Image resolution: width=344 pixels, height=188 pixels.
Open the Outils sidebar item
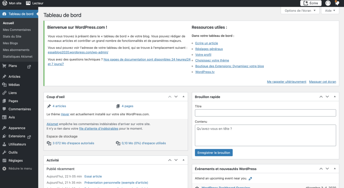click(13, 152)
